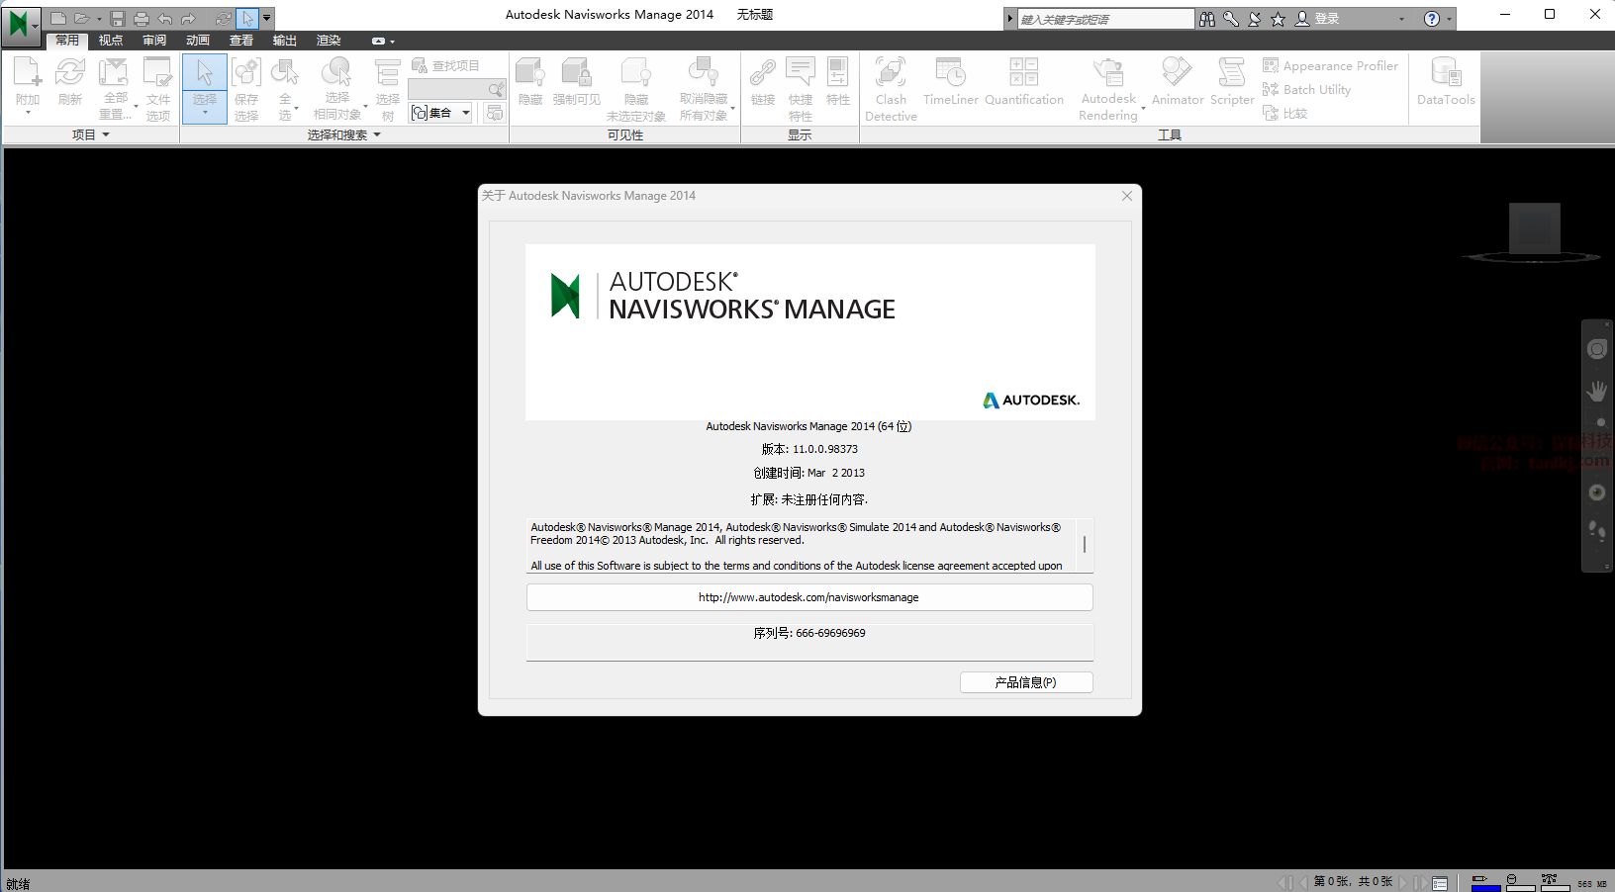Image resolution: width=1615 pixels, height=892 pixels.
Task: Launch the Animator tool
Action: [1177, 74]
